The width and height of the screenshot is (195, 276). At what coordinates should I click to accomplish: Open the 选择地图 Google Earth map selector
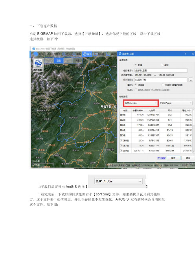tap(38, 64)
